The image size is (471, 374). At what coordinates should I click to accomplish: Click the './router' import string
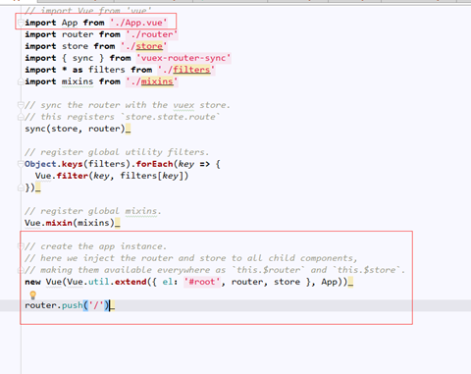[x=152, y=34]
